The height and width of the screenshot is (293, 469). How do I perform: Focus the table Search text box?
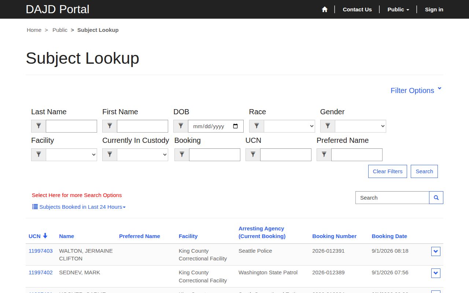coord(392,197)
